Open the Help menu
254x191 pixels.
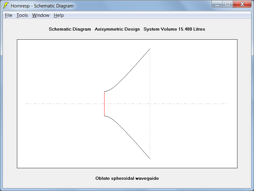(58, 15)
